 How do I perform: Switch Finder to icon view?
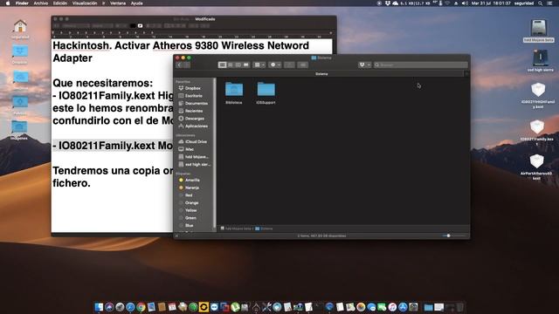222,65
